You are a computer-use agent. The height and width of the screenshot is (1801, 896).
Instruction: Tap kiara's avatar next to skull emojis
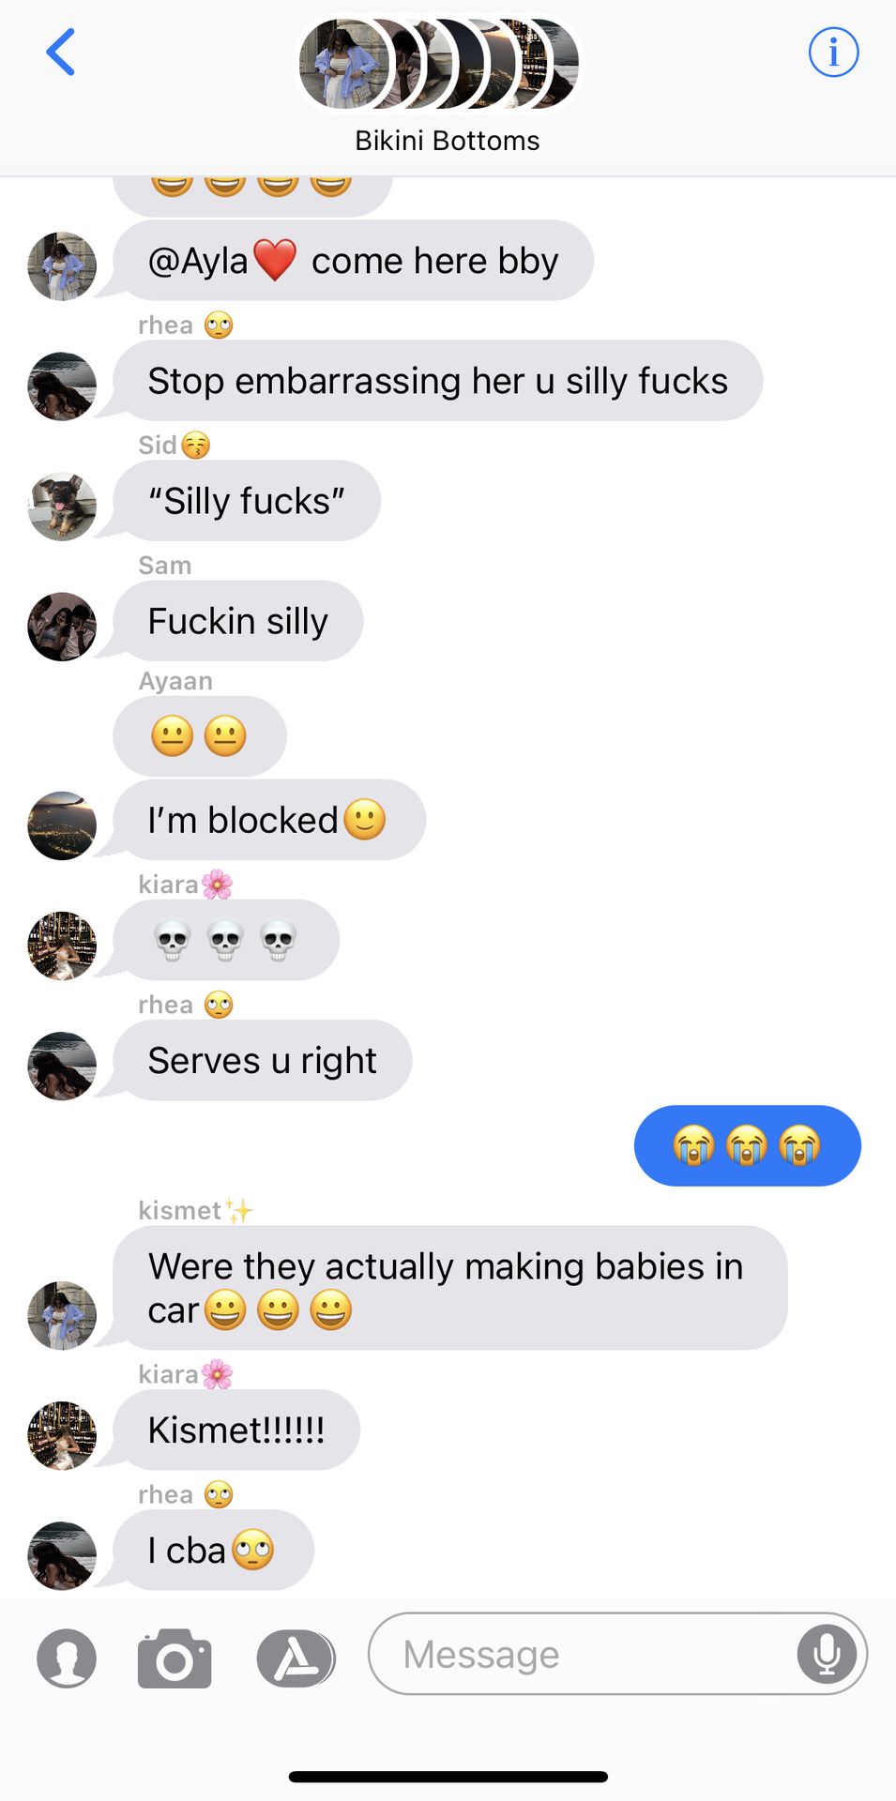click(62, 946)
